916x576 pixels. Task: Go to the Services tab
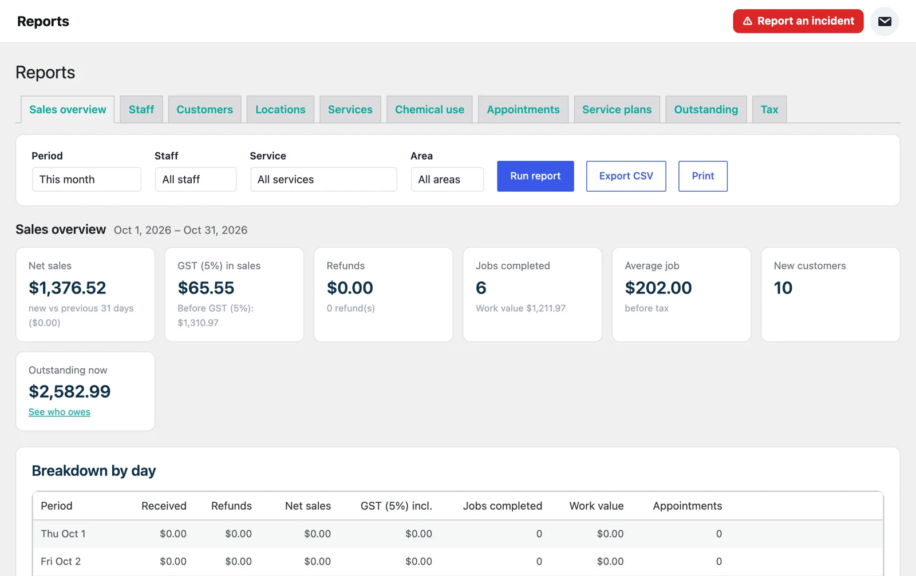pos(350,109)
